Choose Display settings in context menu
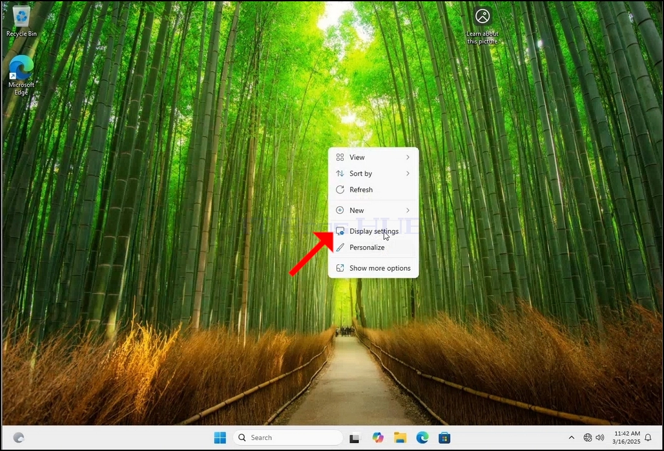The width and height of the screenshot is (664, 451). (x=373, y=231)
